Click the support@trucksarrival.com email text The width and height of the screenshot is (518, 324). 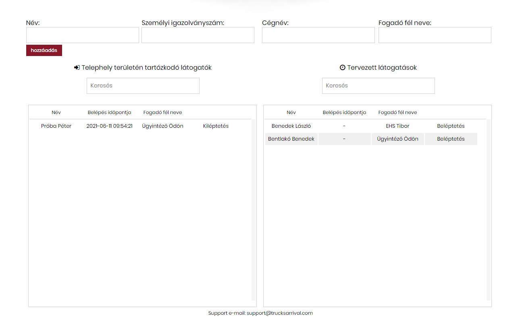point(280,313)
